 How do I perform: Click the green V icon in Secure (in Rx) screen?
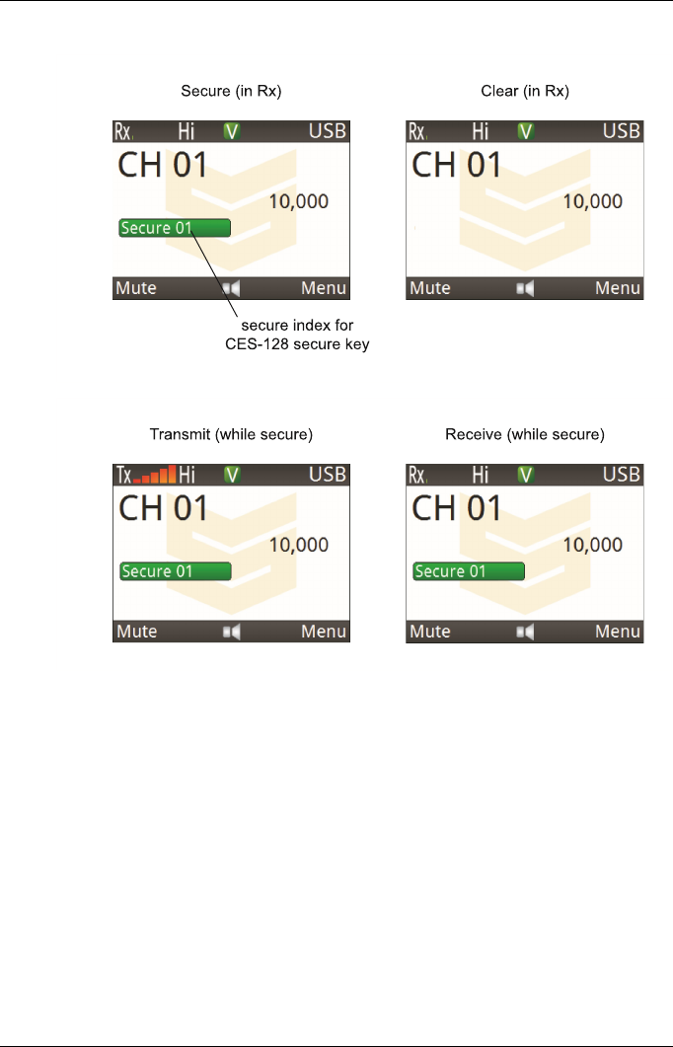(x=231, y=131)
